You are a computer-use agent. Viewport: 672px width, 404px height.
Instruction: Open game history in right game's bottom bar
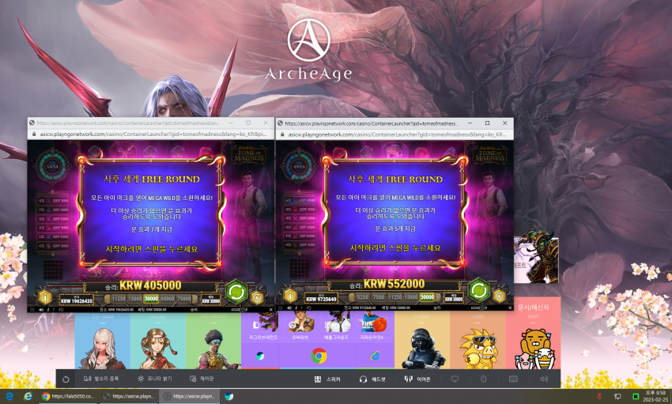coord(308,308)
